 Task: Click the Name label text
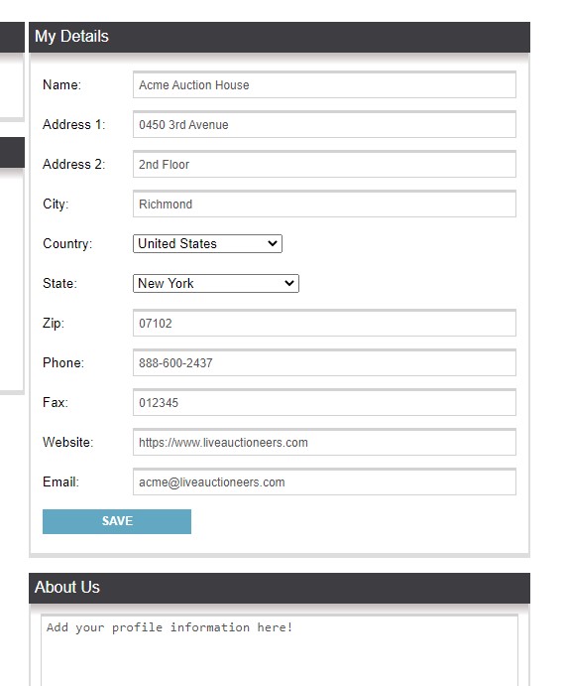61,84
